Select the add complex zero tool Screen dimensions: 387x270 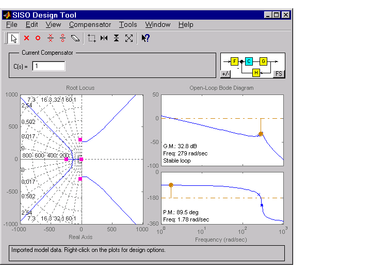pyautogui.click(x=62, y=38)
